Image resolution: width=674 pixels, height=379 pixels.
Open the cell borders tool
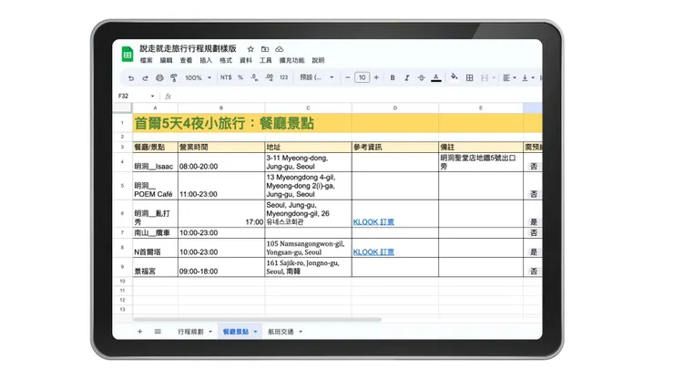click(469, 77)
